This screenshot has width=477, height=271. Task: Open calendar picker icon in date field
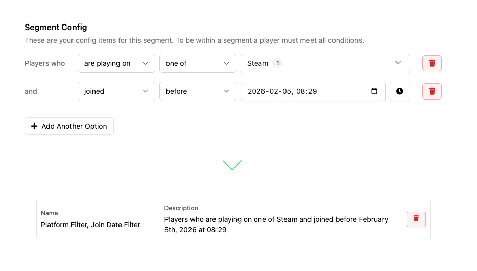click(374, 91)
